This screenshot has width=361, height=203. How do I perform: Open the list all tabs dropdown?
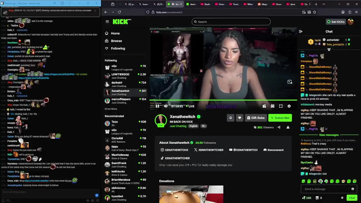click(323, 4)
